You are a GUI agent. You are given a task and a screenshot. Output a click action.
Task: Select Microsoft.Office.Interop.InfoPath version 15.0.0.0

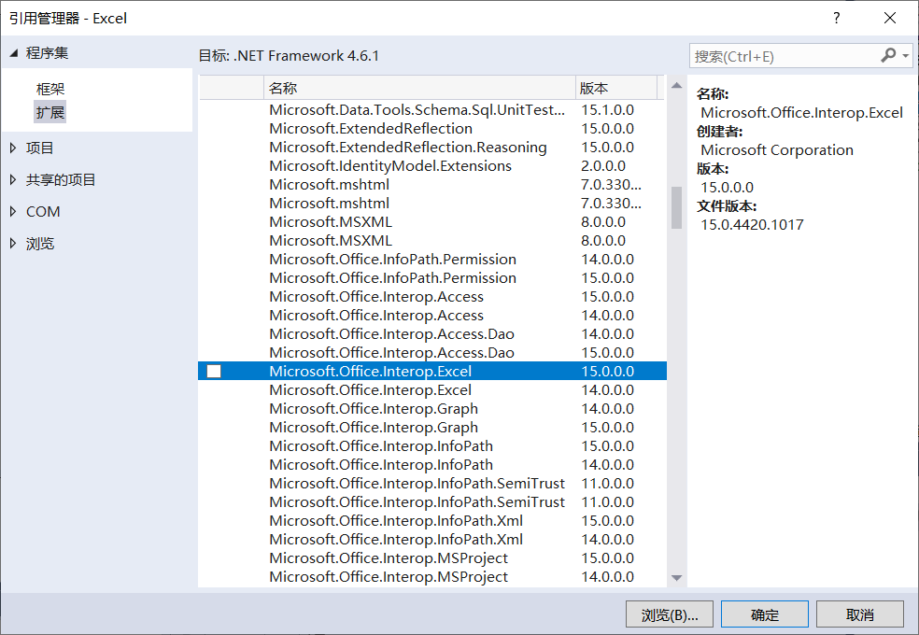pyautogui.click(x=432, y=445)
